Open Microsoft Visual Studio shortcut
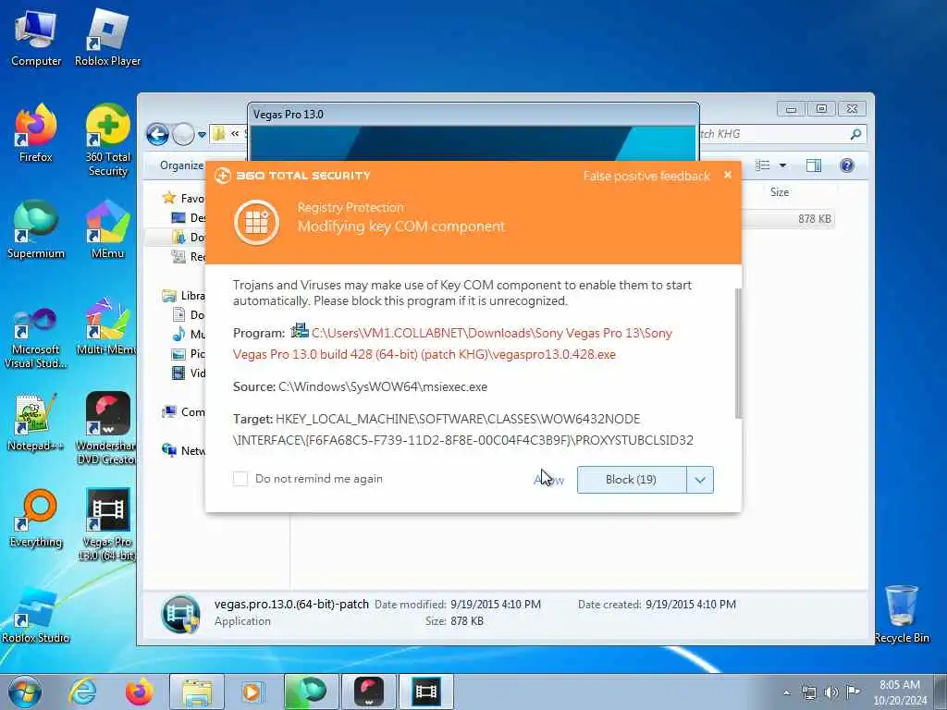 click(x=36, y=338)
